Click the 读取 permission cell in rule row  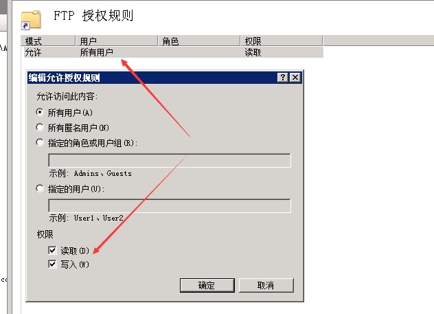[x=253, y=52]
